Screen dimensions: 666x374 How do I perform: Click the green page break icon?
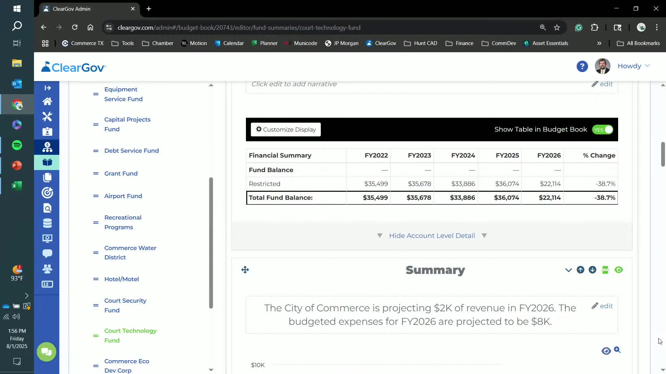click(x=605, y=270)
